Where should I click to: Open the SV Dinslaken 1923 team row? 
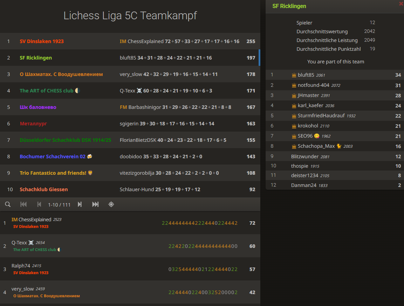click(42, 41)
